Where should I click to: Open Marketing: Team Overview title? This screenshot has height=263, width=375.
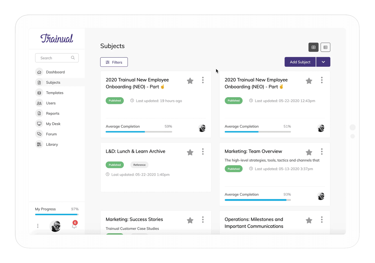tap(253, 151)
